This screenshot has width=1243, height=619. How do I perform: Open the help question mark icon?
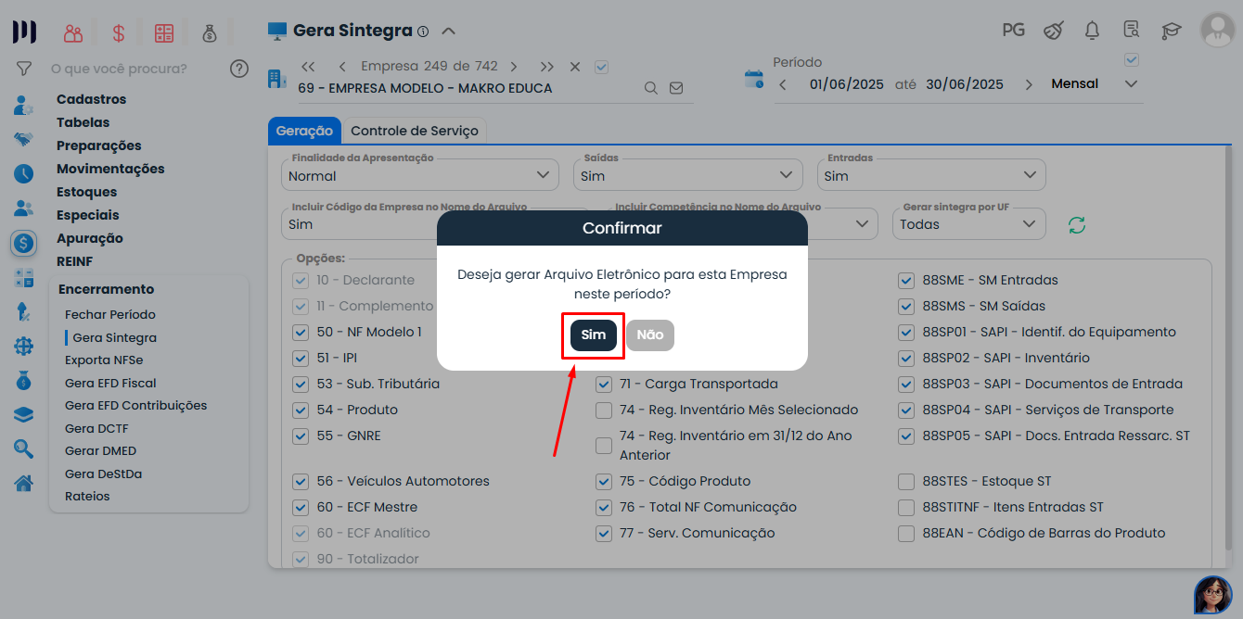[239, 69]
